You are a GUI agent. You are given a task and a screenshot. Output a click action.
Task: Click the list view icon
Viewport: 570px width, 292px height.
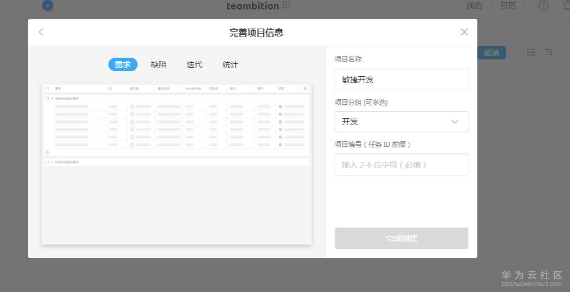tap(531, 52)
